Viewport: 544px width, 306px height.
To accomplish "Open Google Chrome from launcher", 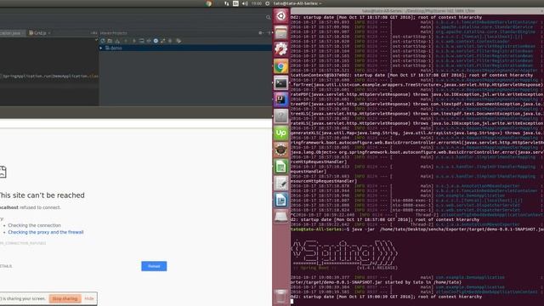I will [281, 66].
